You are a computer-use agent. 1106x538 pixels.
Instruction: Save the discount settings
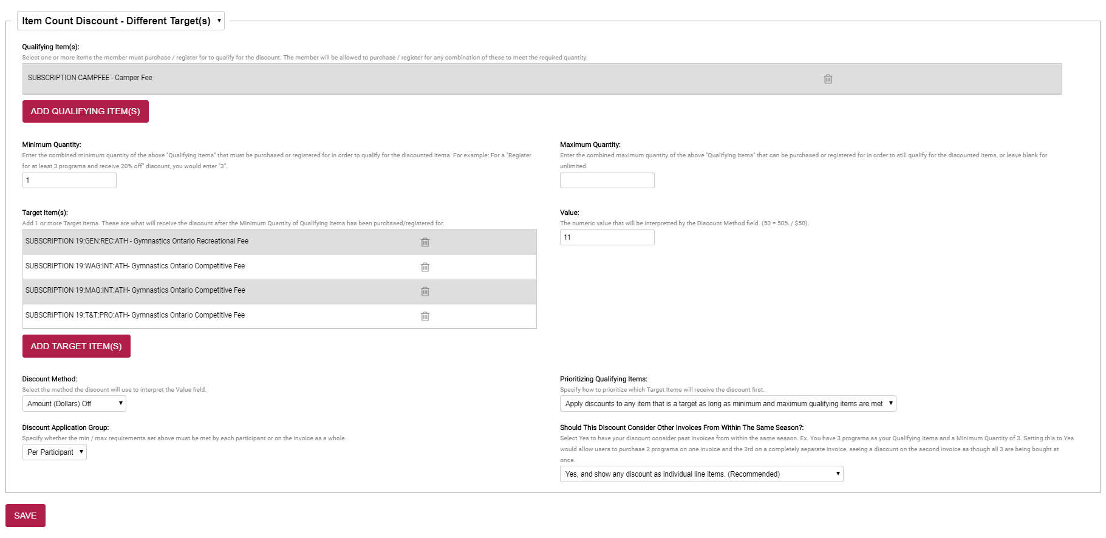point(26,516)
